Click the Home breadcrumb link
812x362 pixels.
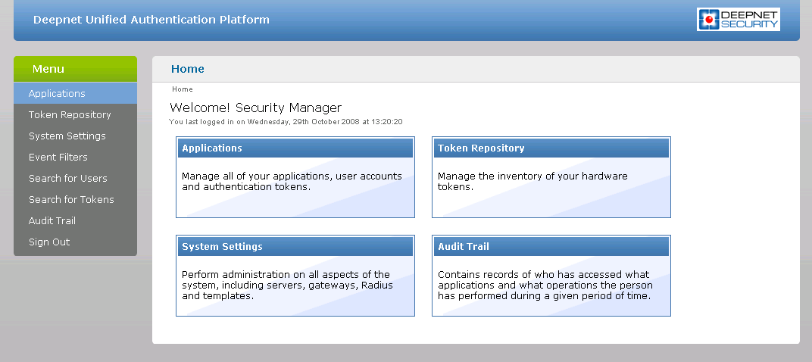point(182,89)
